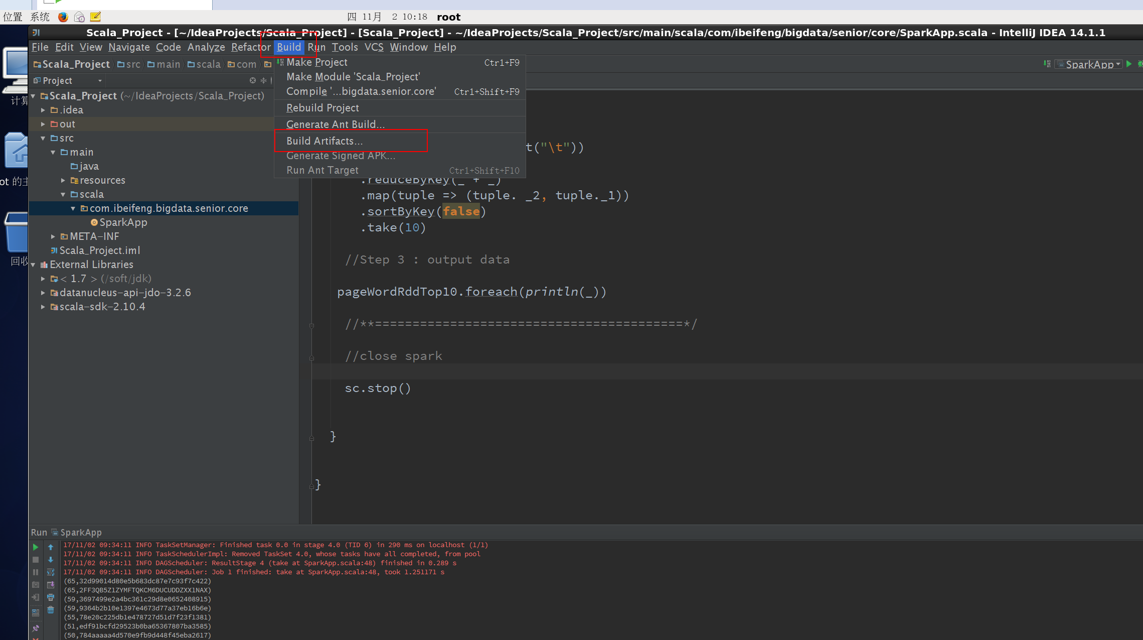The height and width of the screenshot is (640, 1143).
Task: Collapse the src folder in the project tree
Action: [43, 138]
